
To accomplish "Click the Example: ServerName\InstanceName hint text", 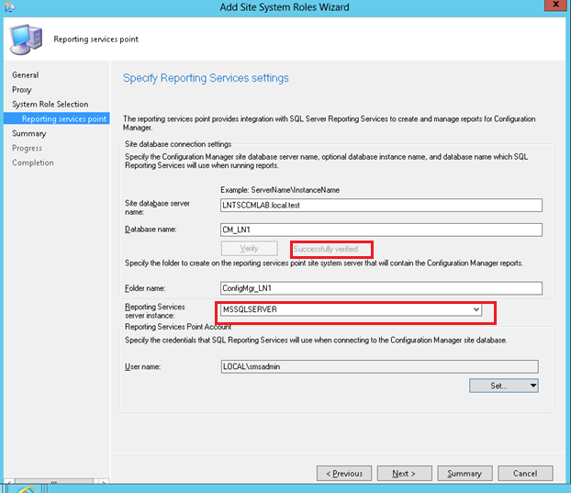I will 280,190.
